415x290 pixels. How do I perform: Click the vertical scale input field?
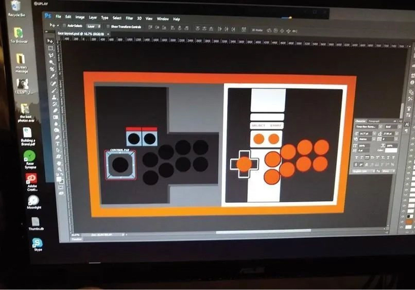pos(364,146)
